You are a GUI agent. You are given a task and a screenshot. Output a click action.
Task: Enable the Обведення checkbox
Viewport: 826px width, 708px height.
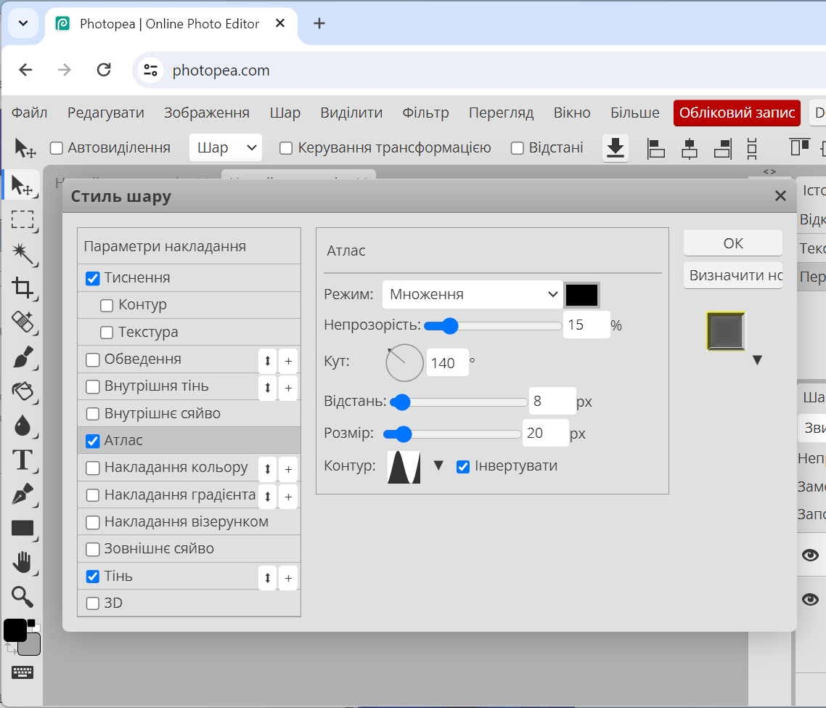(93, 359)
